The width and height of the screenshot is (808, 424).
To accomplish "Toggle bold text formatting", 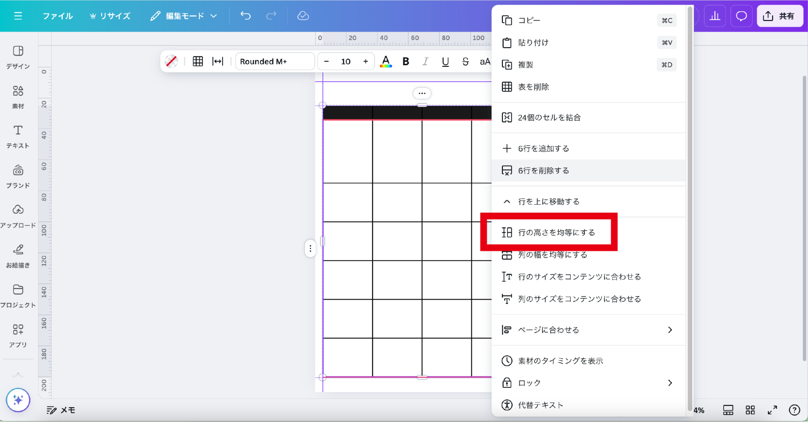I will pos(406,61).
